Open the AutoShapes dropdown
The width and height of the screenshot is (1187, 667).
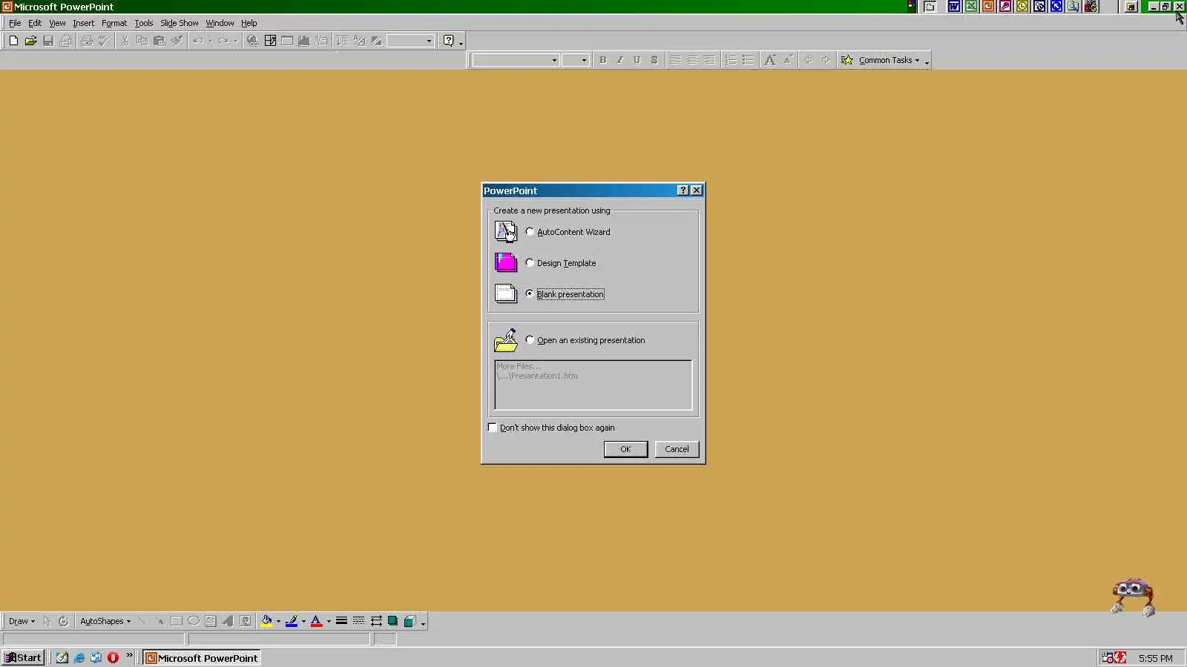point(105,621)
